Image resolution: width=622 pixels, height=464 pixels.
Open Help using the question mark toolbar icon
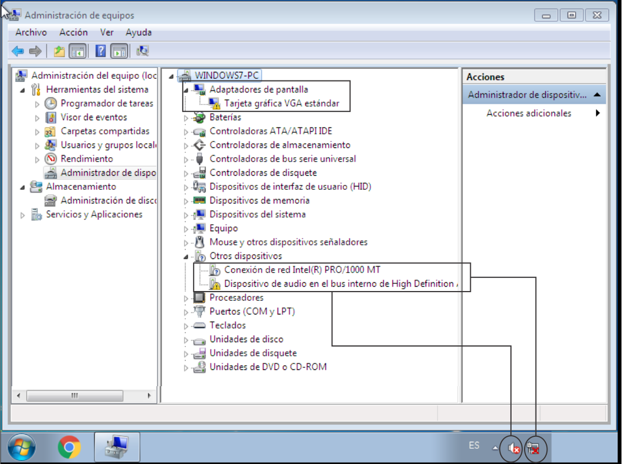[101, 51]
